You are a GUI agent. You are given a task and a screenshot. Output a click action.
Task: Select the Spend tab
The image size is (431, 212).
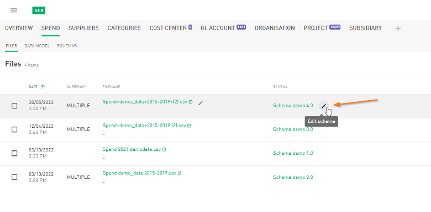click(x=51, y=28)
